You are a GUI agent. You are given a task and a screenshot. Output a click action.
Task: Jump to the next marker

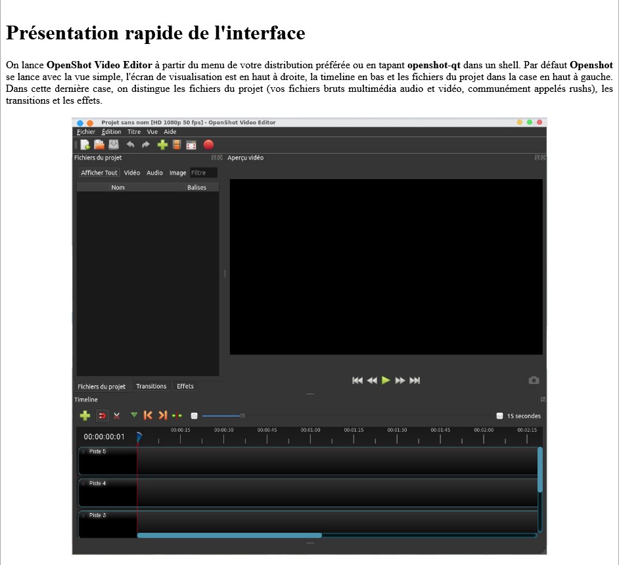(x=163, y=415)
